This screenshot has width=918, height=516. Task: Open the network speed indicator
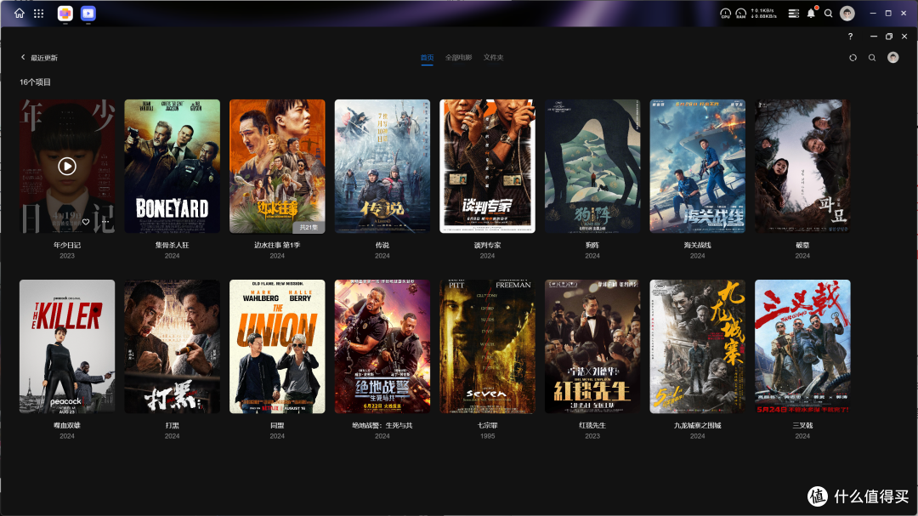(763, 13)
